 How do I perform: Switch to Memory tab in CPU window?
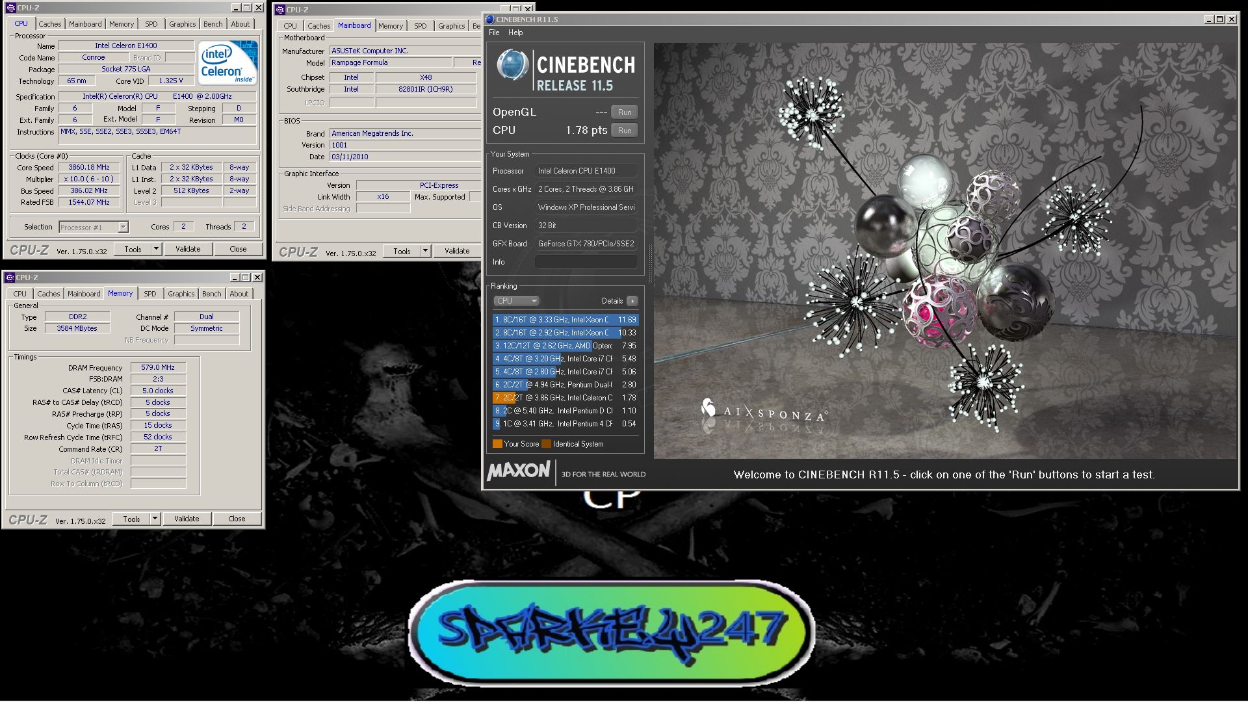point(122,24)
